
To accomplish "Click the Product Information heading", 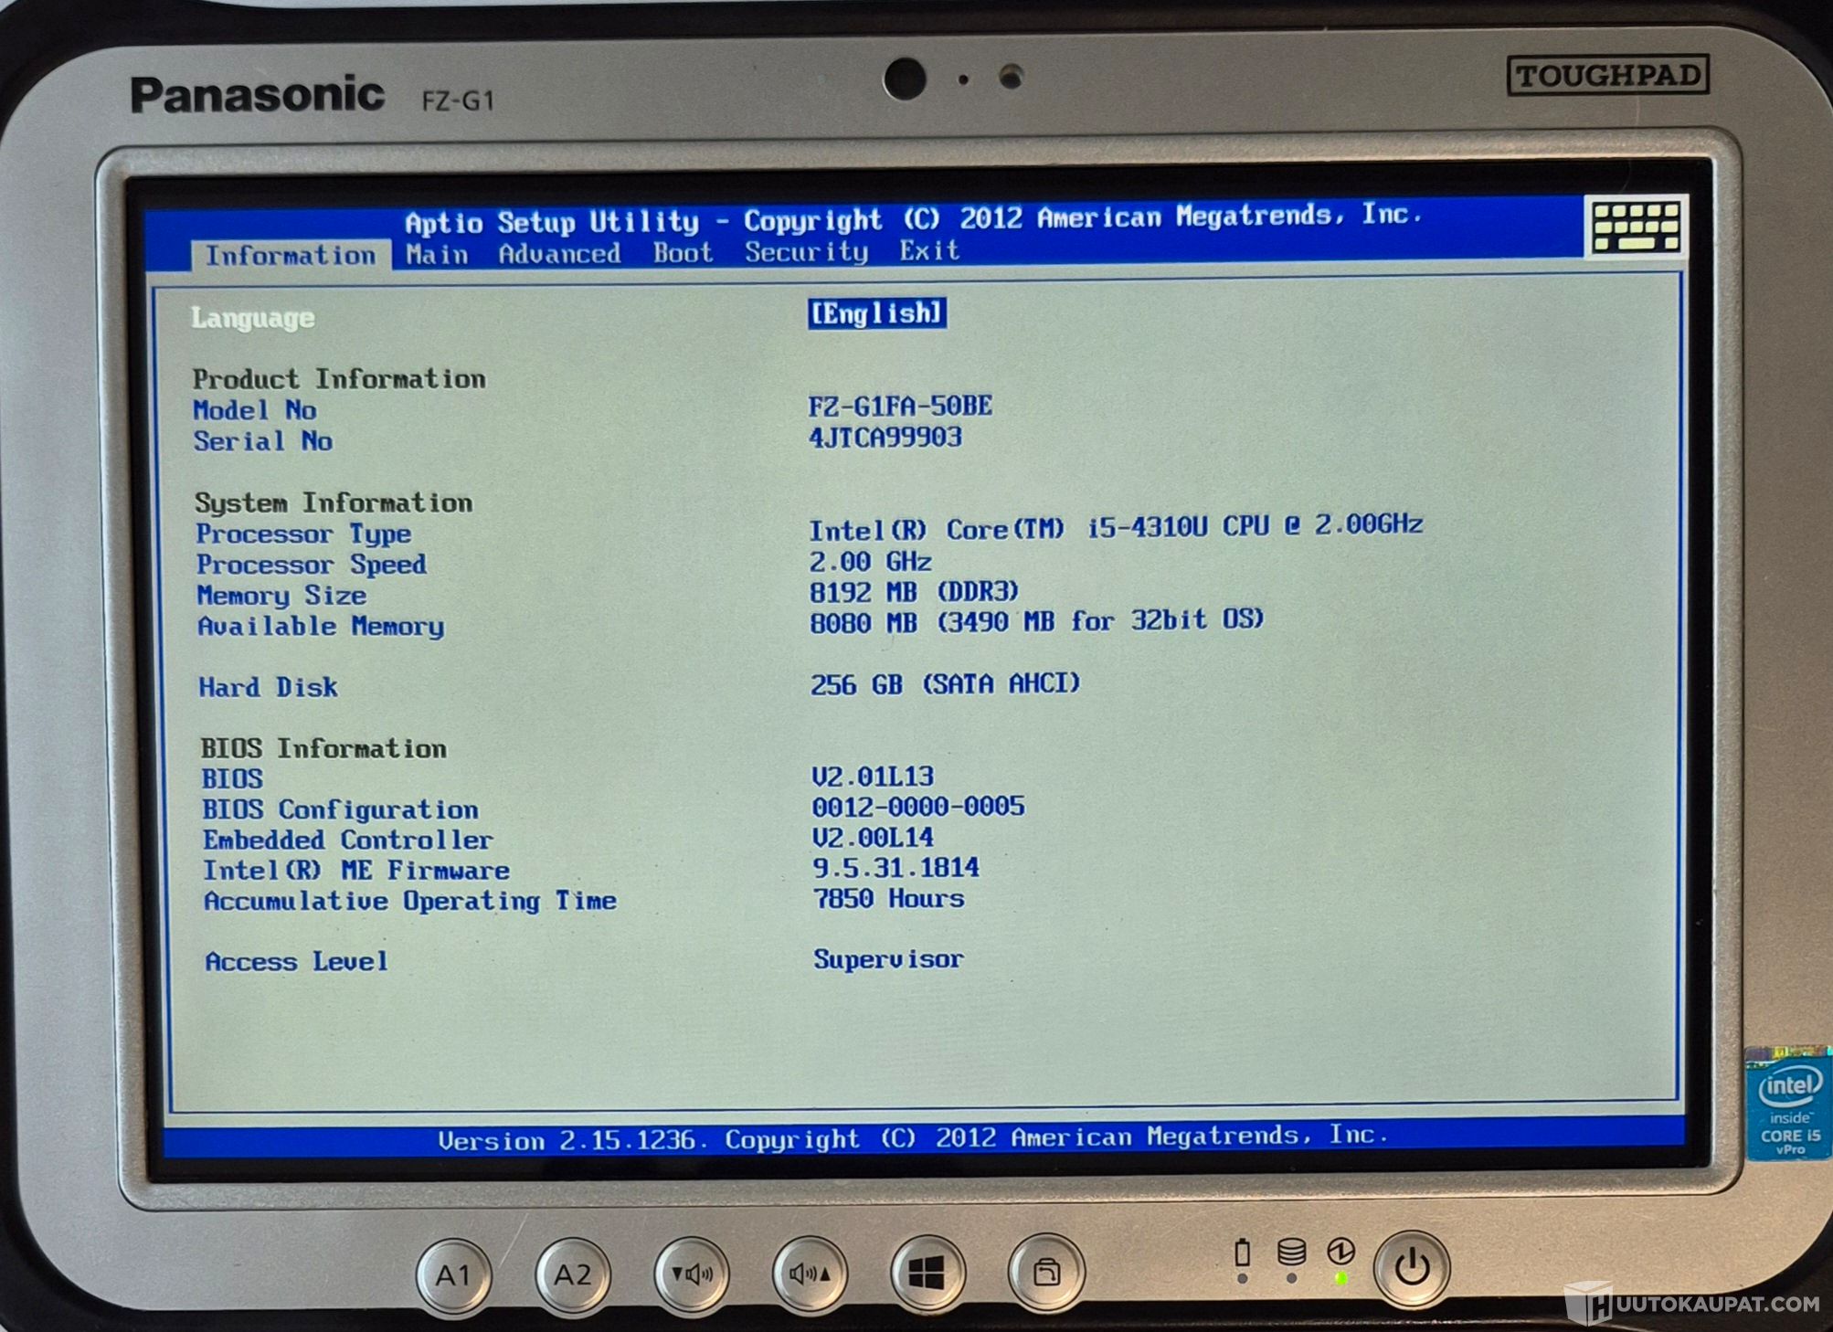I will (x=338, y=379).
